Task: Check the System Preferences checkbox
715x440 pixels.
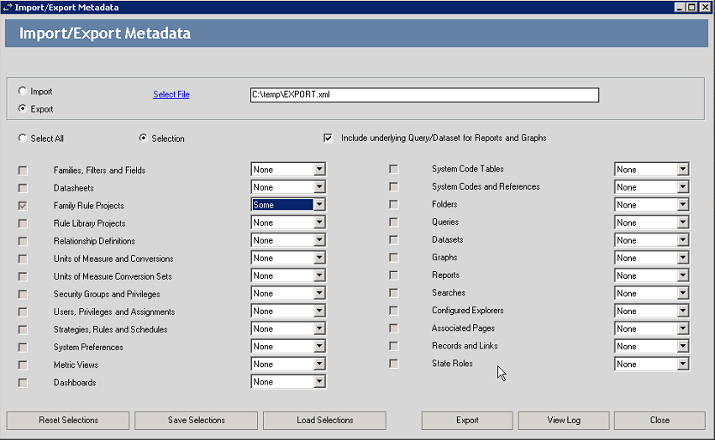Action: tap(23, 348)
